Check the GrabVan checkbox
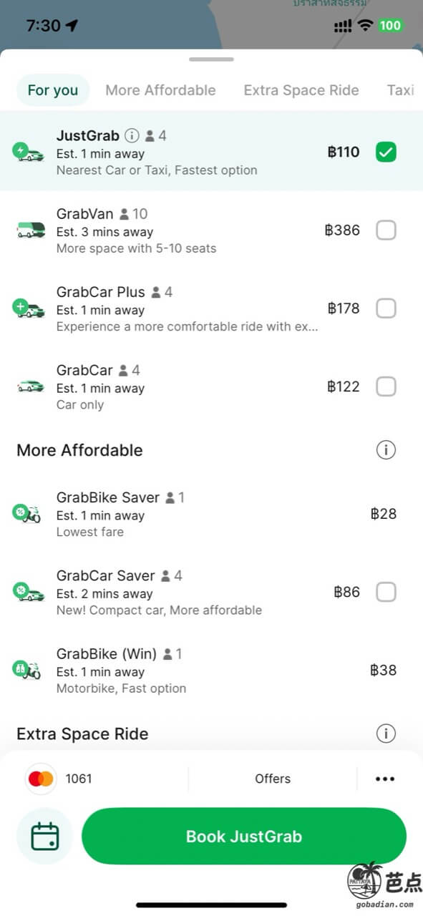The height and width of the screenshot is (916, 423). [x=386, y=230]
